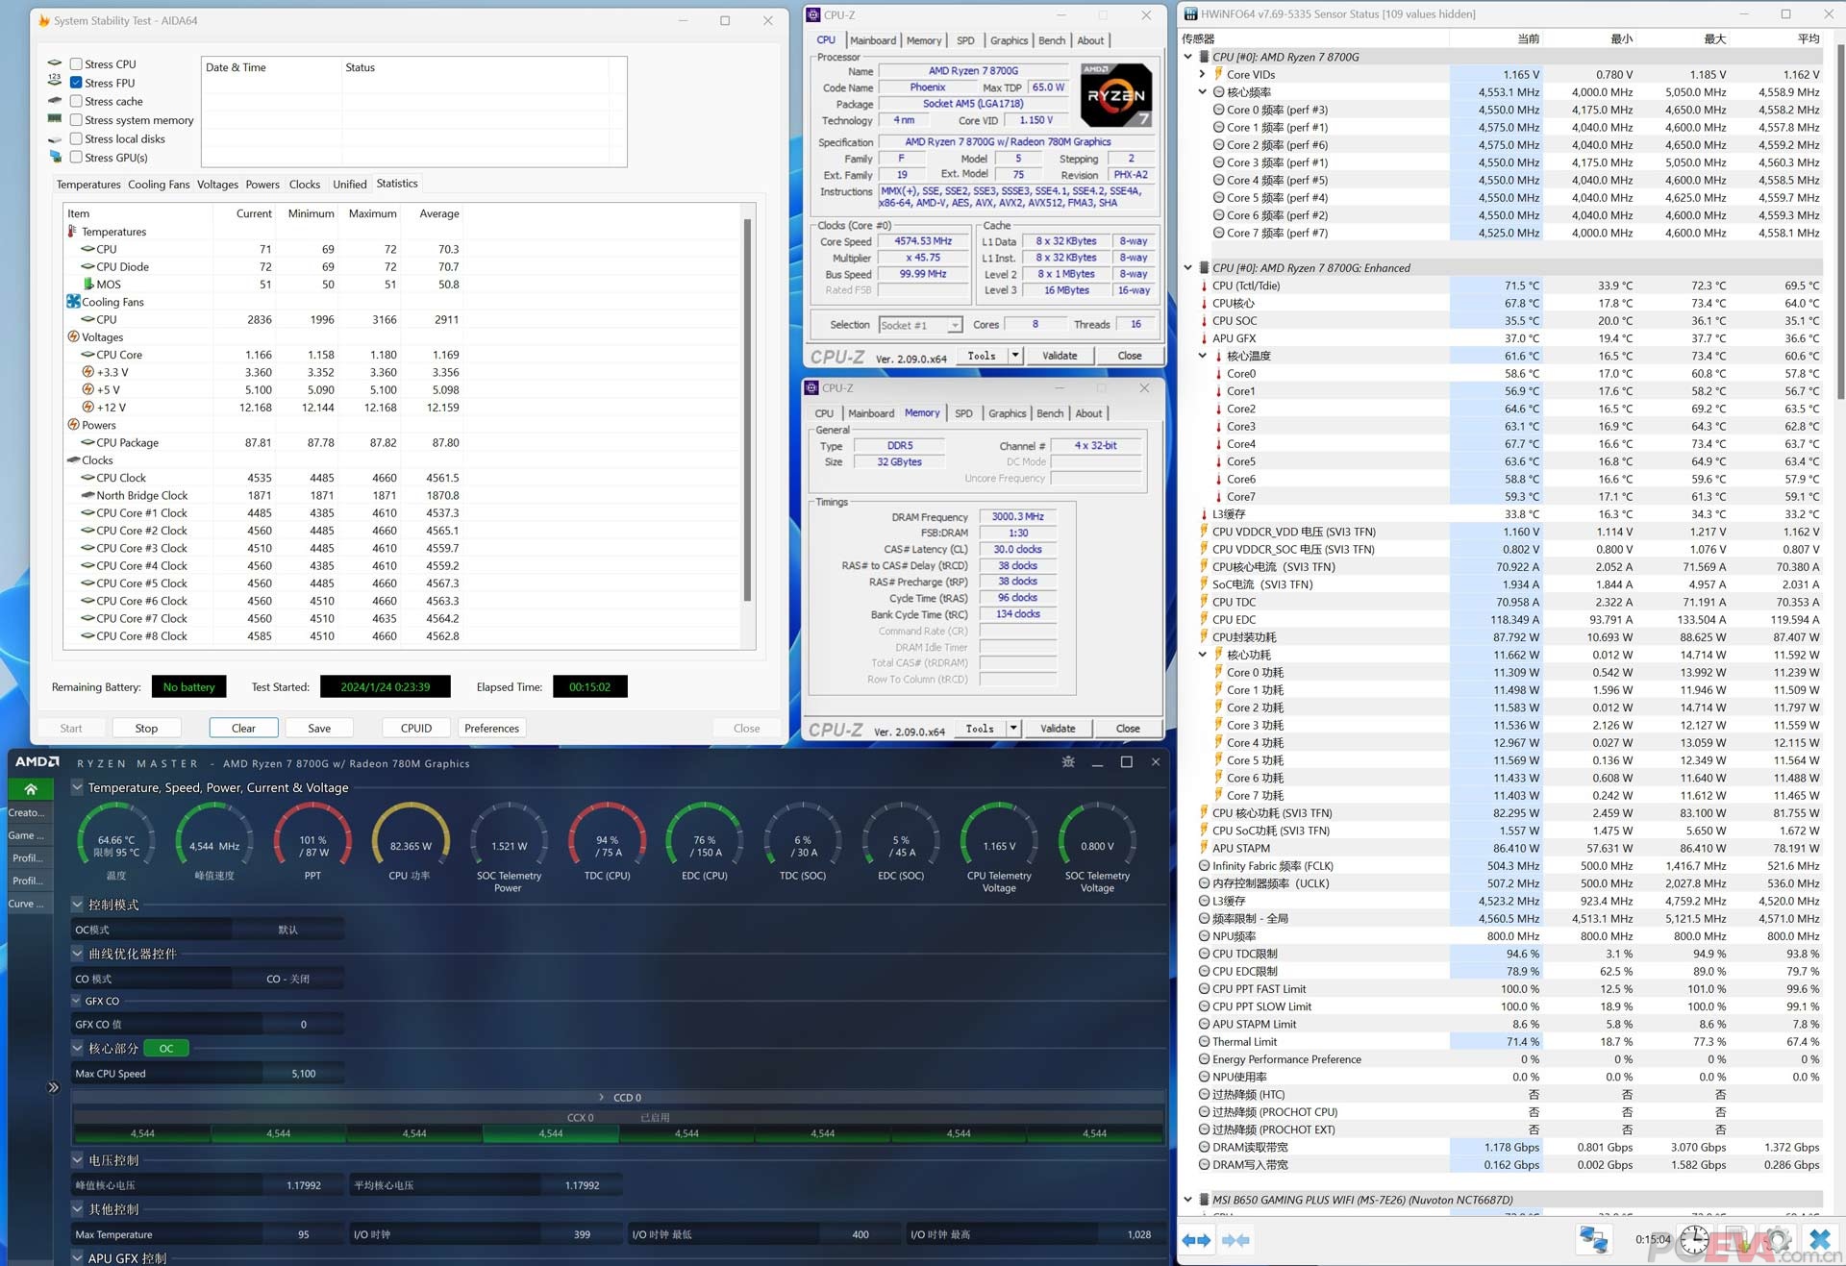Viewport: 1846px width, 1266px height.
Task: Click the memory module icon beside Stress system memory
Action: (x=55, y=119)
